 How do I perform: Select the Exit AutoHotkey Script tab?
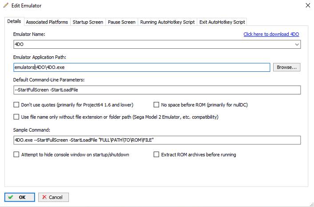point(222,22)
